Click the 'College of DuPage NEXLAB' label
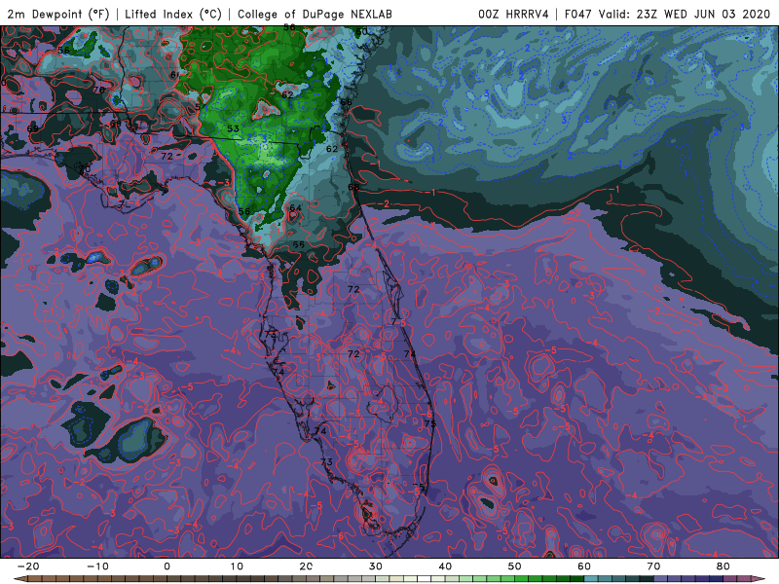This screenshot has width=779, height=584. tap(315, 14)
